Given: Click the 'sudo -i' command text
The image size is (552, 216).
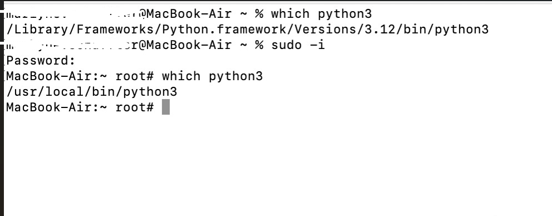Looking at the screenshot, I should [x=298, y=45].
